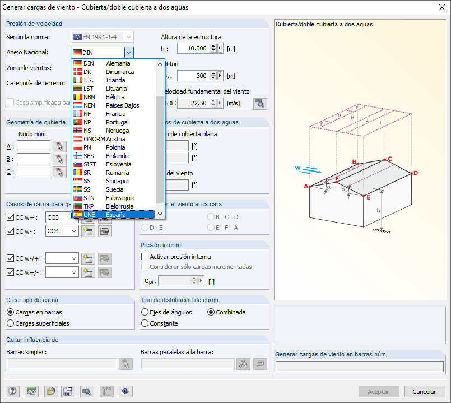Select NEN Países Bajos from list

(x=113, y=105)
